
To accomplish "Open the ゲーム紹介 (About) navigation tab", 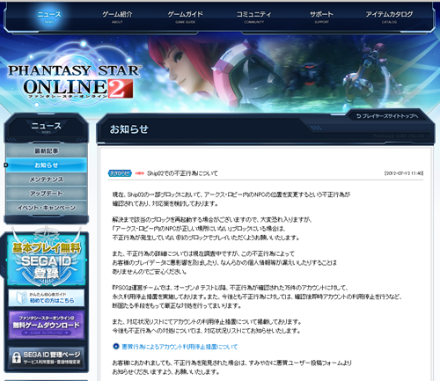I will click(x=117, y=17).
